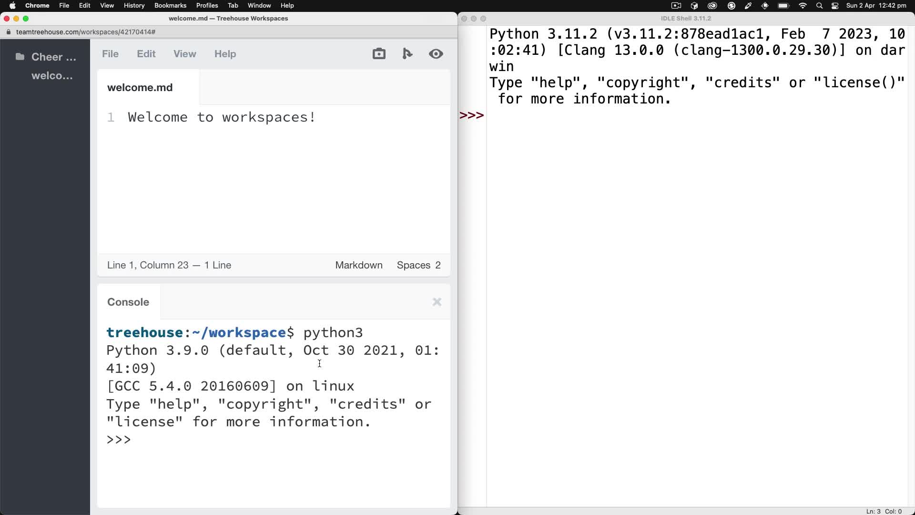Switch to the welcome.md tab

click(x=140, y=87)
